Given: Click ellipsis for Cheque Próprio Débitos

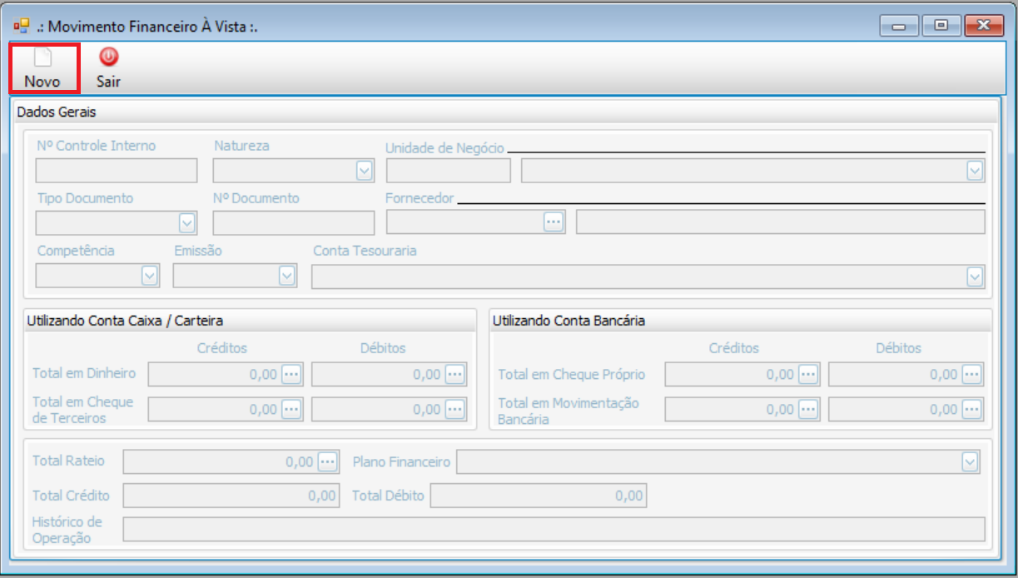Looking at the screenshot, I should tap(972, 375).
